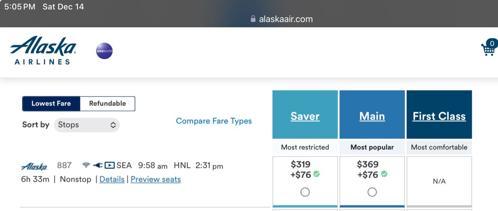Click the Preview seats link

click(155, 179)
